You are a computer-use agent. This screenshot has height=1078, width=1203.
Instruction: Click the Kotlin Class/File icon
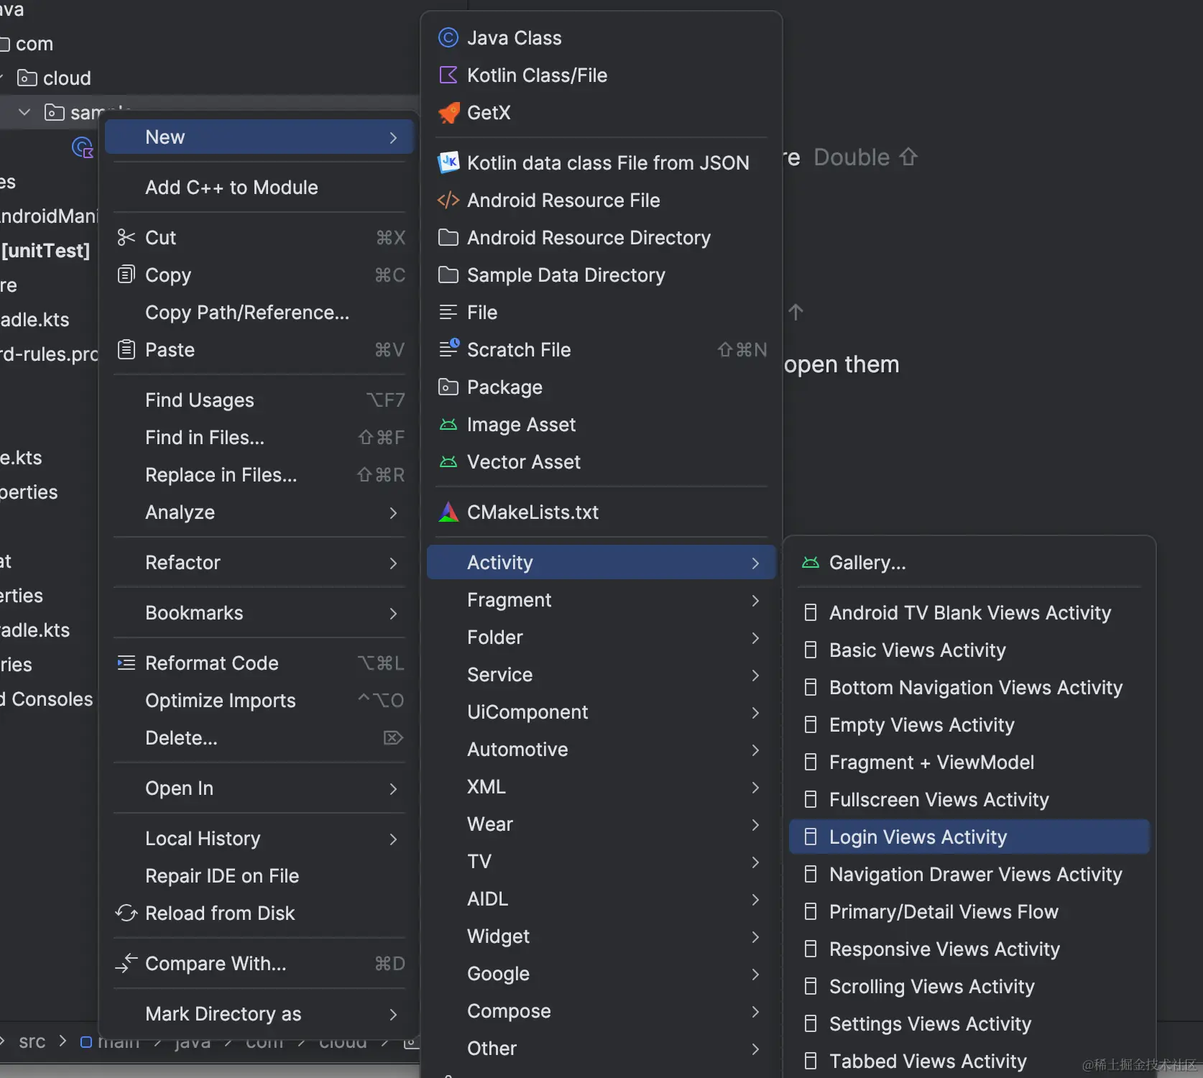448,75
